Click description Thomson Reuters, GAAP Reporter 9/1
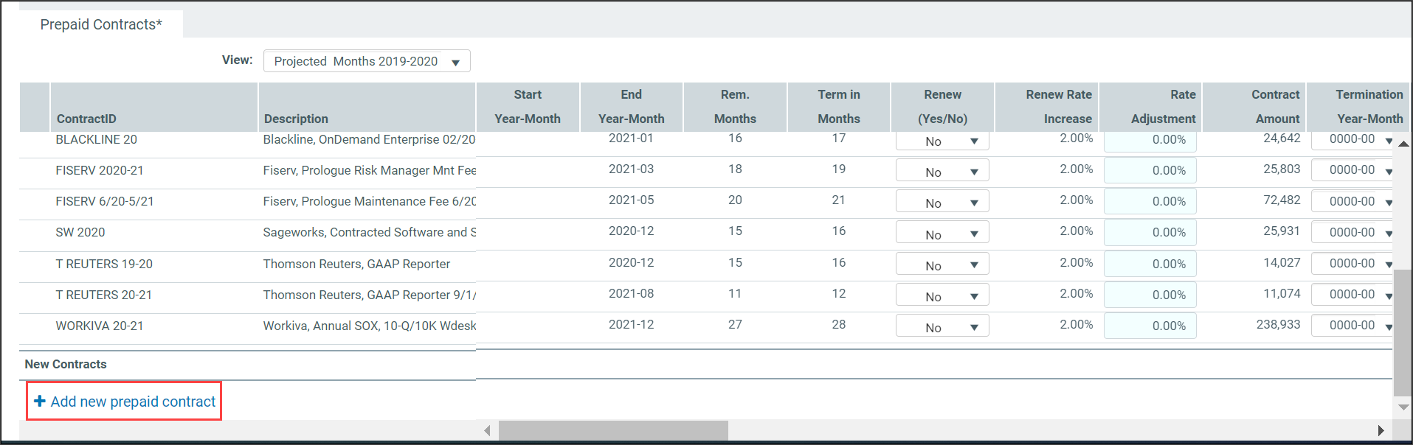The height and width of the screenshot is (445, 1413). click(369, 295)
